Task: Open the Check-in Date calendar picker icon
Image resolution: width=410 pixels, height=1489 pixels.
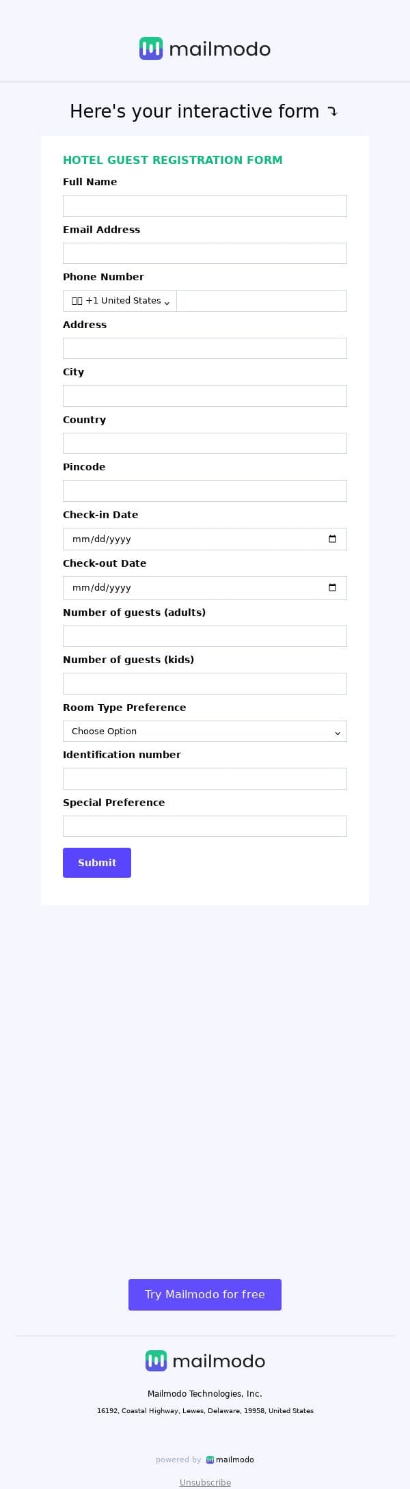Action: (x=332, y=539)
